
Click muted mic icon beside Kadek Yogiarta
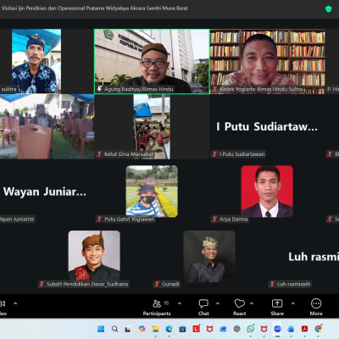click(214, 89)
